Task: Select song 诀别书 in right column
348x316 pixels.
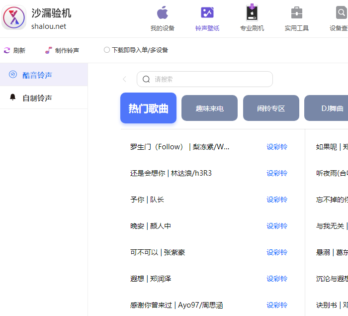Action: [332, 305]
